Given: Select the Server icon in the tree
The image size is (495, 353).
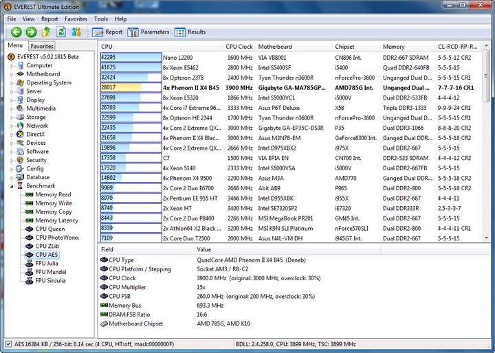Looking at the screenshot, I should pyautogui.click(x=20, y=91).
